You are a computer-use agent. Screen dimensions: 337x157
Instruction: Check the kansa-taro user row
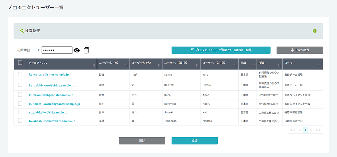[20, 74]
